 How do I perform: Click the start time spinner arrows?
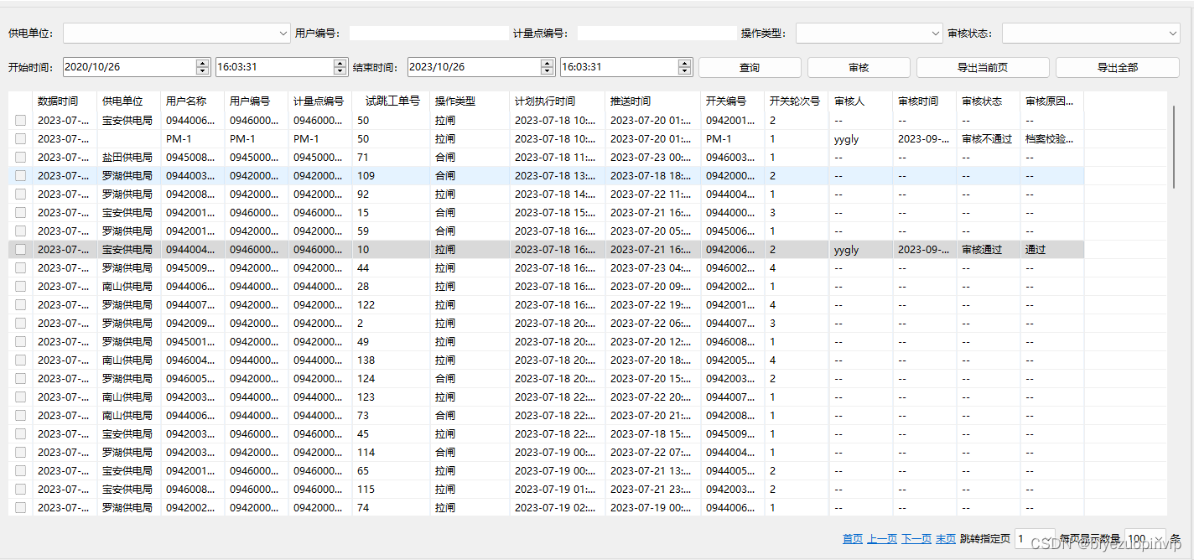[x=340, y=67]
